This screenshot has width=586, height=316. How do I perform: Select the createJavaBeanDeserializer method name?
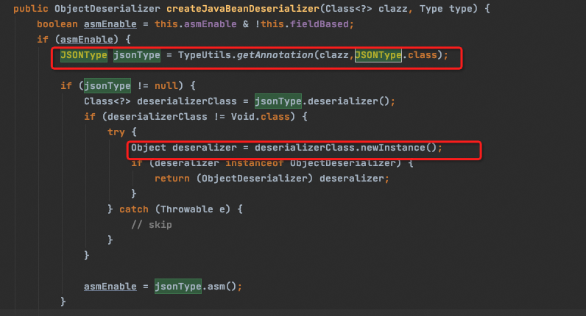[x=243, y=9]
